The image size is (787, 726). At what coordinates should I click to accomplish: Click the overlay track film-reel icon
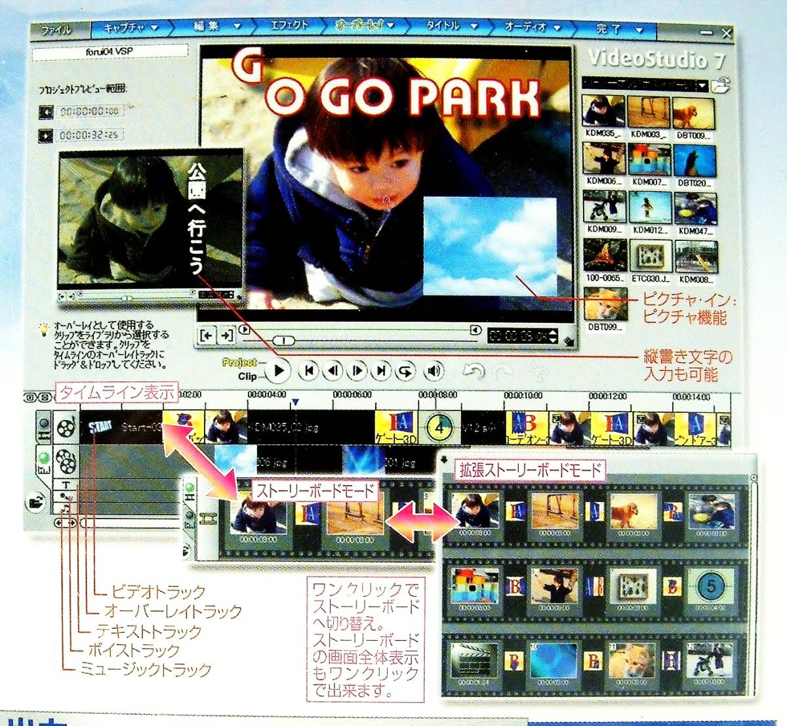tap(66, 461)
